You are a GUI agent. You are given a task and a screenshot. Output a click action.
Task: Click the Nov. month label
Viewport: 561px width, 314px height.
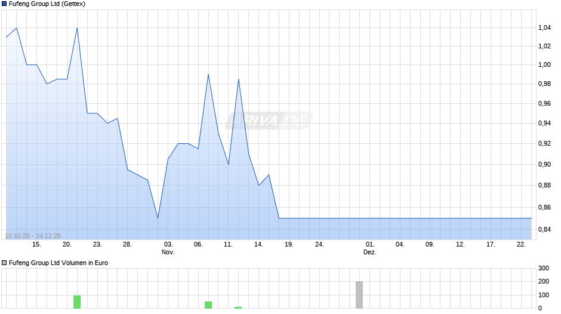[x=168, y=252]
